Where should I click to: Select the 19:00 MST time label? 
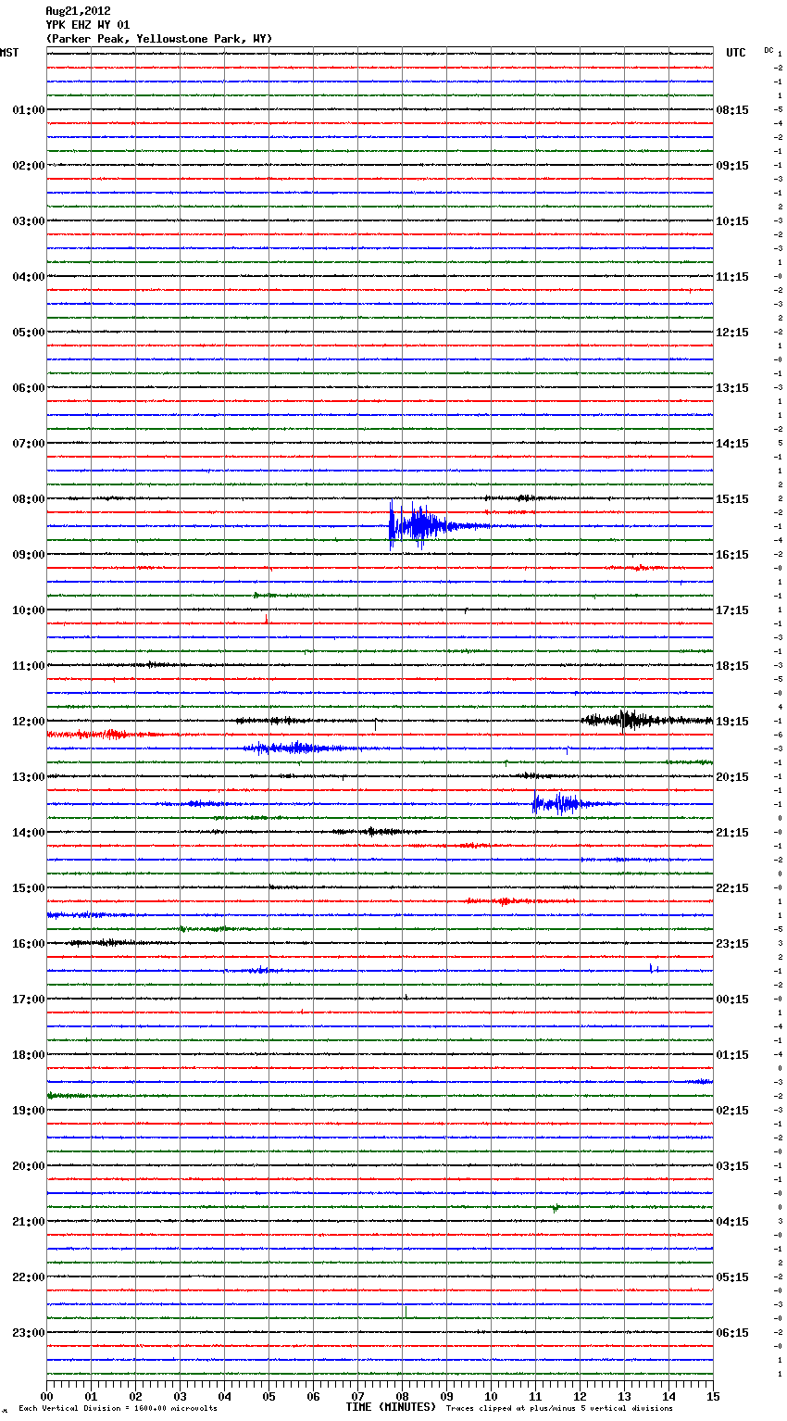pyautogui.click(x=28, y=1111)
